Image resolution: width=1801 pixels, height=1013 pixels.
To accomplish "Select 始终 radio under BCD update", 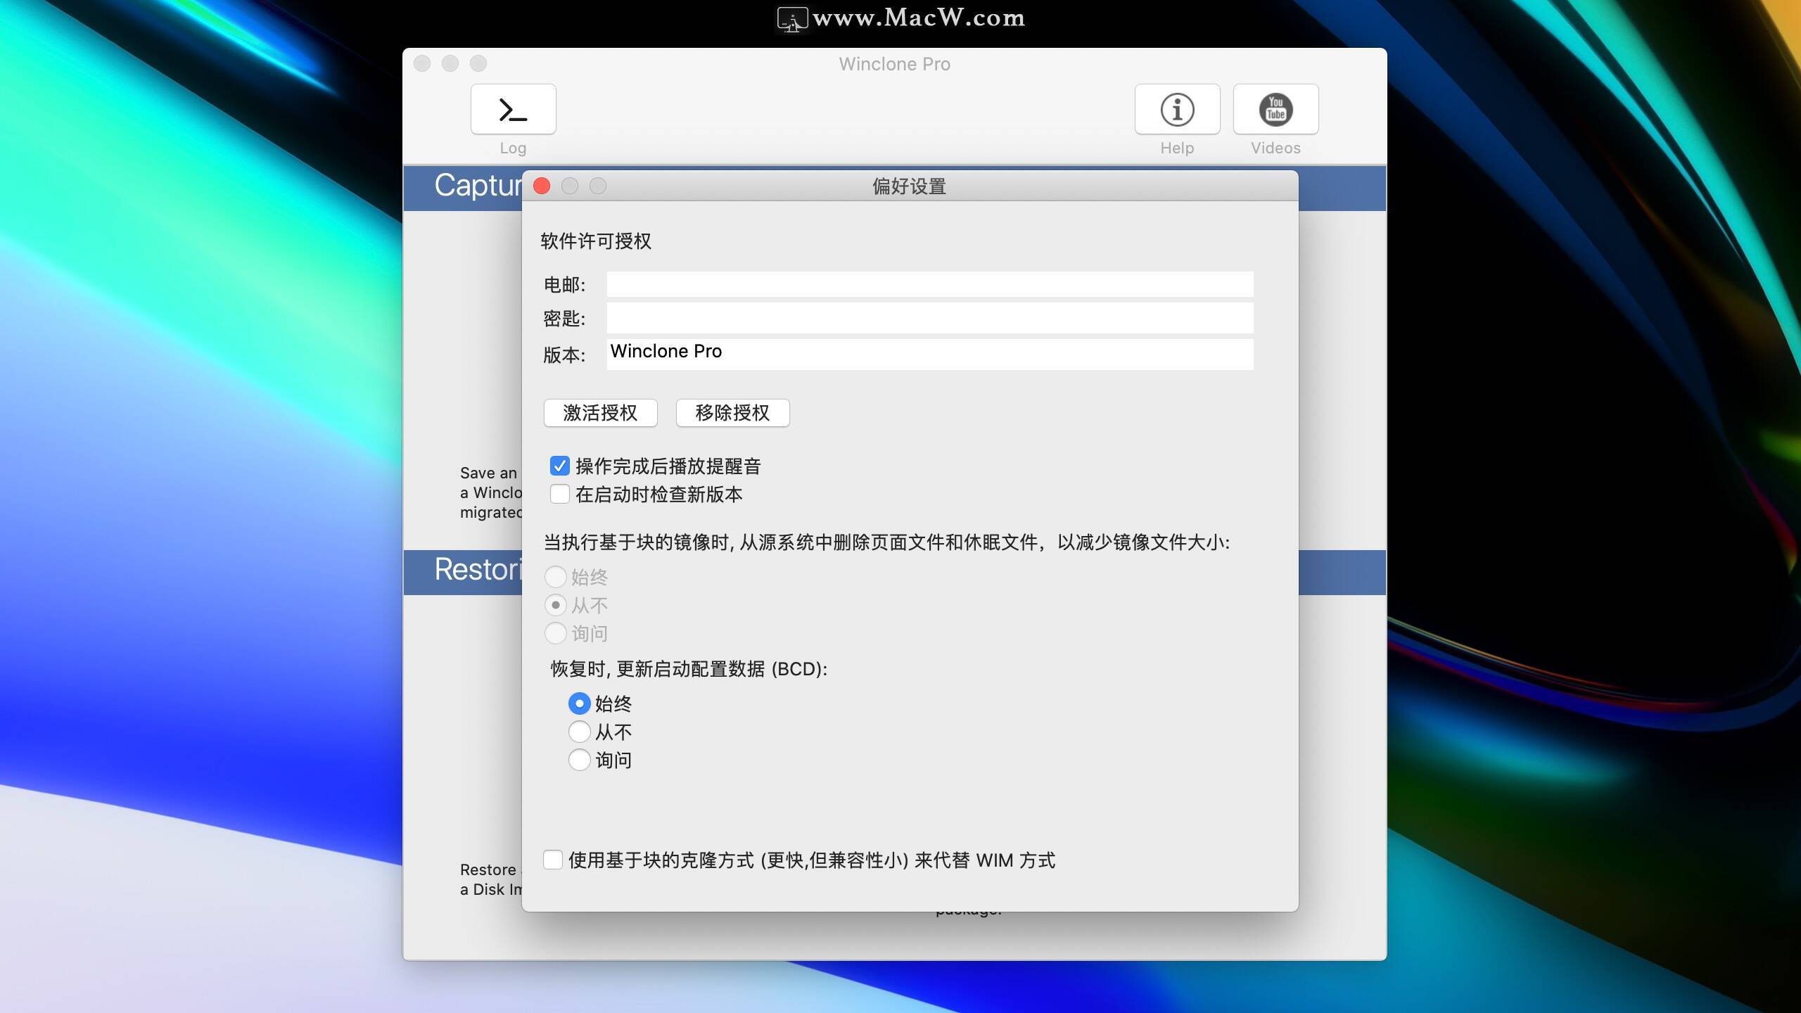I will (579, 703).
